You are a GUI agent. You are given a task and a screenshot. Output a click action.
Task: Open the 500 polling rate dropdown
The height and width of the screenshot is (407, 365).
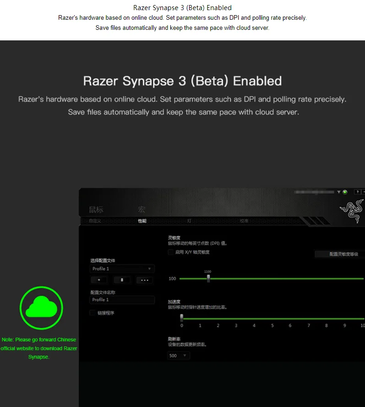click(179, 356)
